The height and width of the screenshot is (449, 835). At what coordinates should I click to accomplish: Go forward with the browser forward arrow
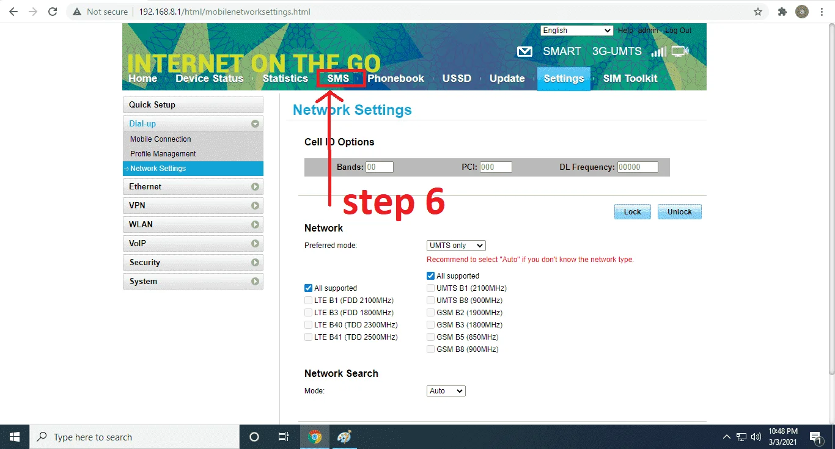point(33,12)
